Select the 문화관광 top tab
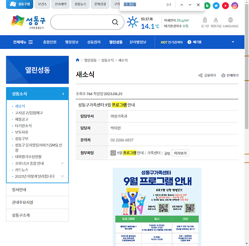This screenshot has height=246, width=249. 100,4
